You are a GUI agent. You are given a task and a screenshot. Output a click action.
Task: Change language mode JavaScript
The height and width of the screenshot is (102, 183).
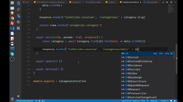pos(154,101)
